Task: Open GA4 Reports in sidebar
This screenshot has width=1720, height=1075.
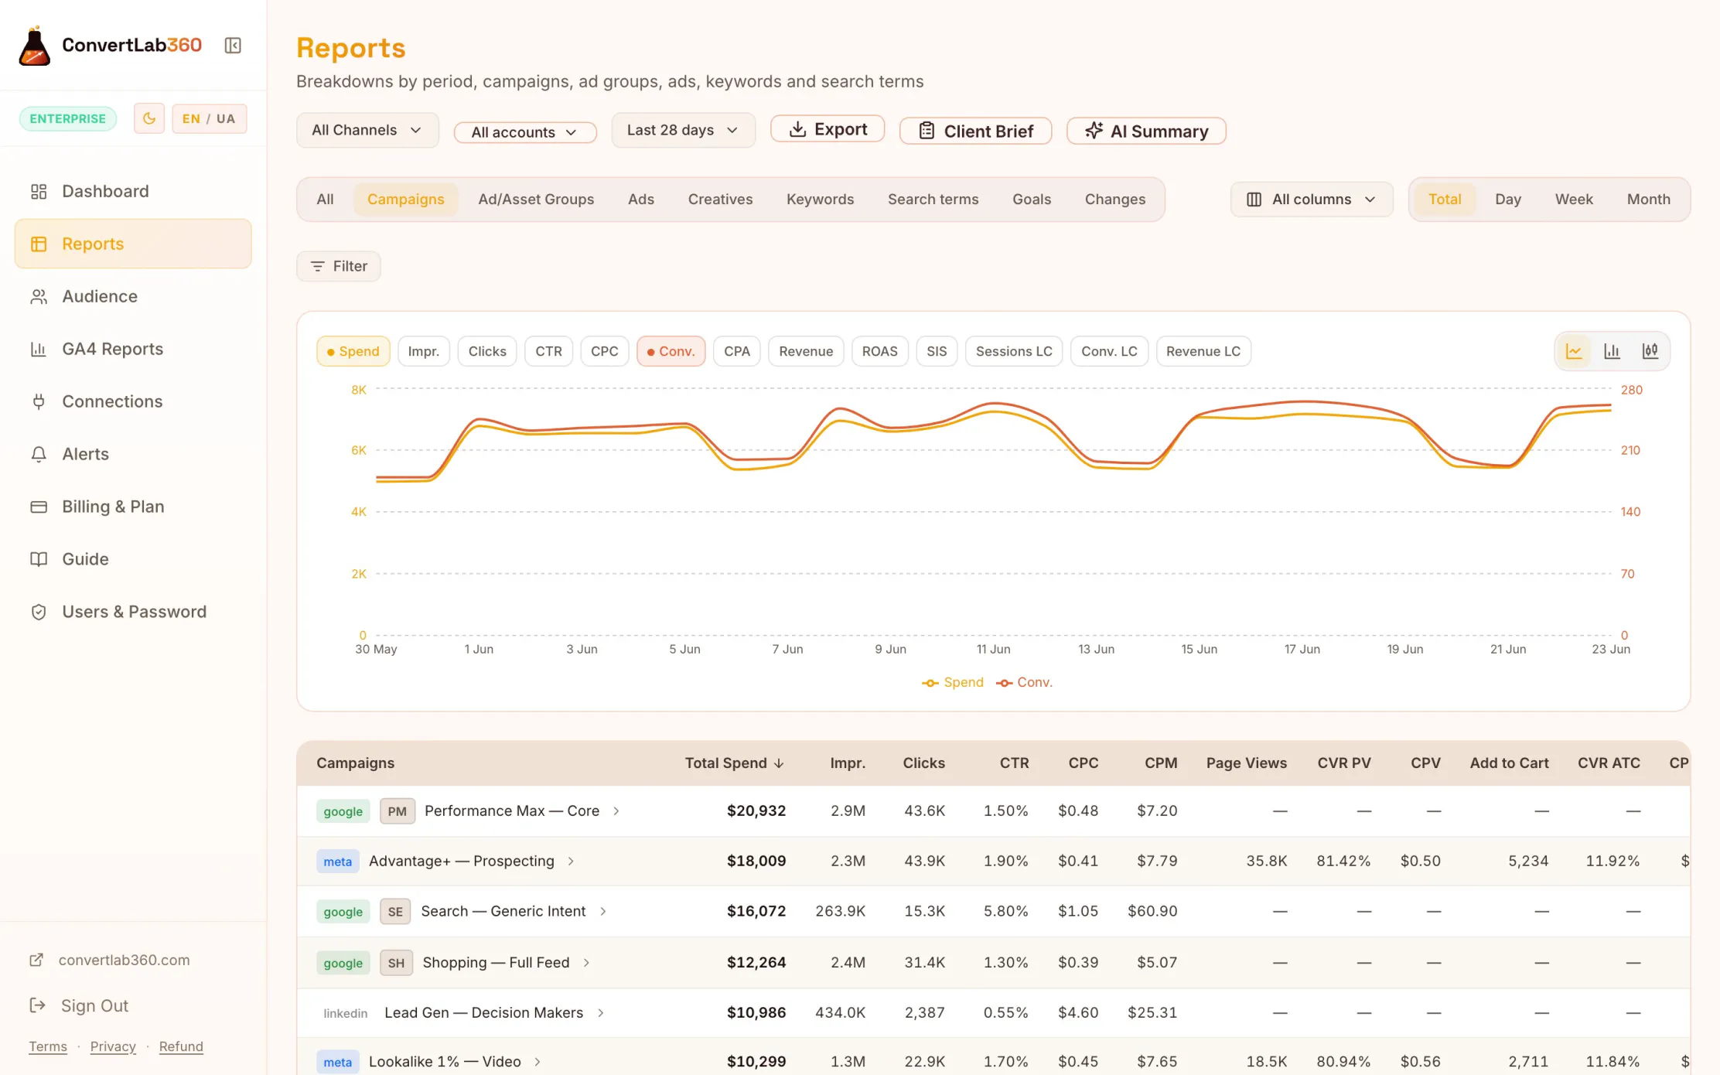Action: 133,349
